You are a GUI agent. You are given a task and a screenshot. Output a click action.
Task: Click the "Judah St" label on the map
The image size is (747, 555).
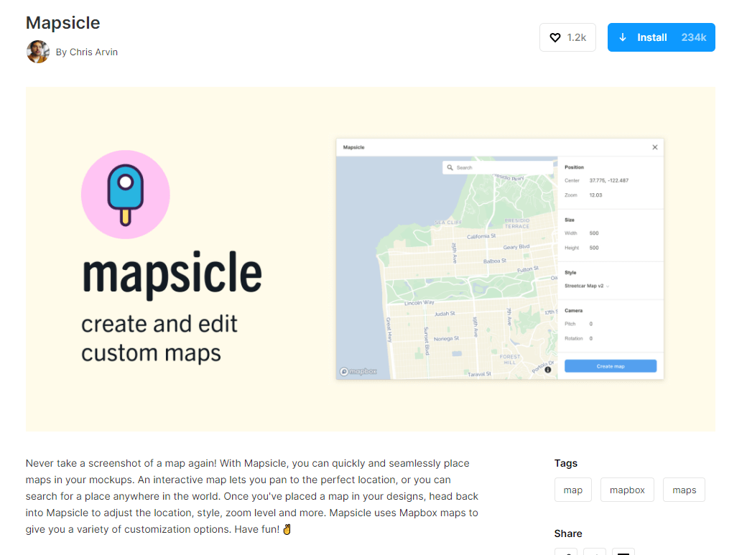445,314
